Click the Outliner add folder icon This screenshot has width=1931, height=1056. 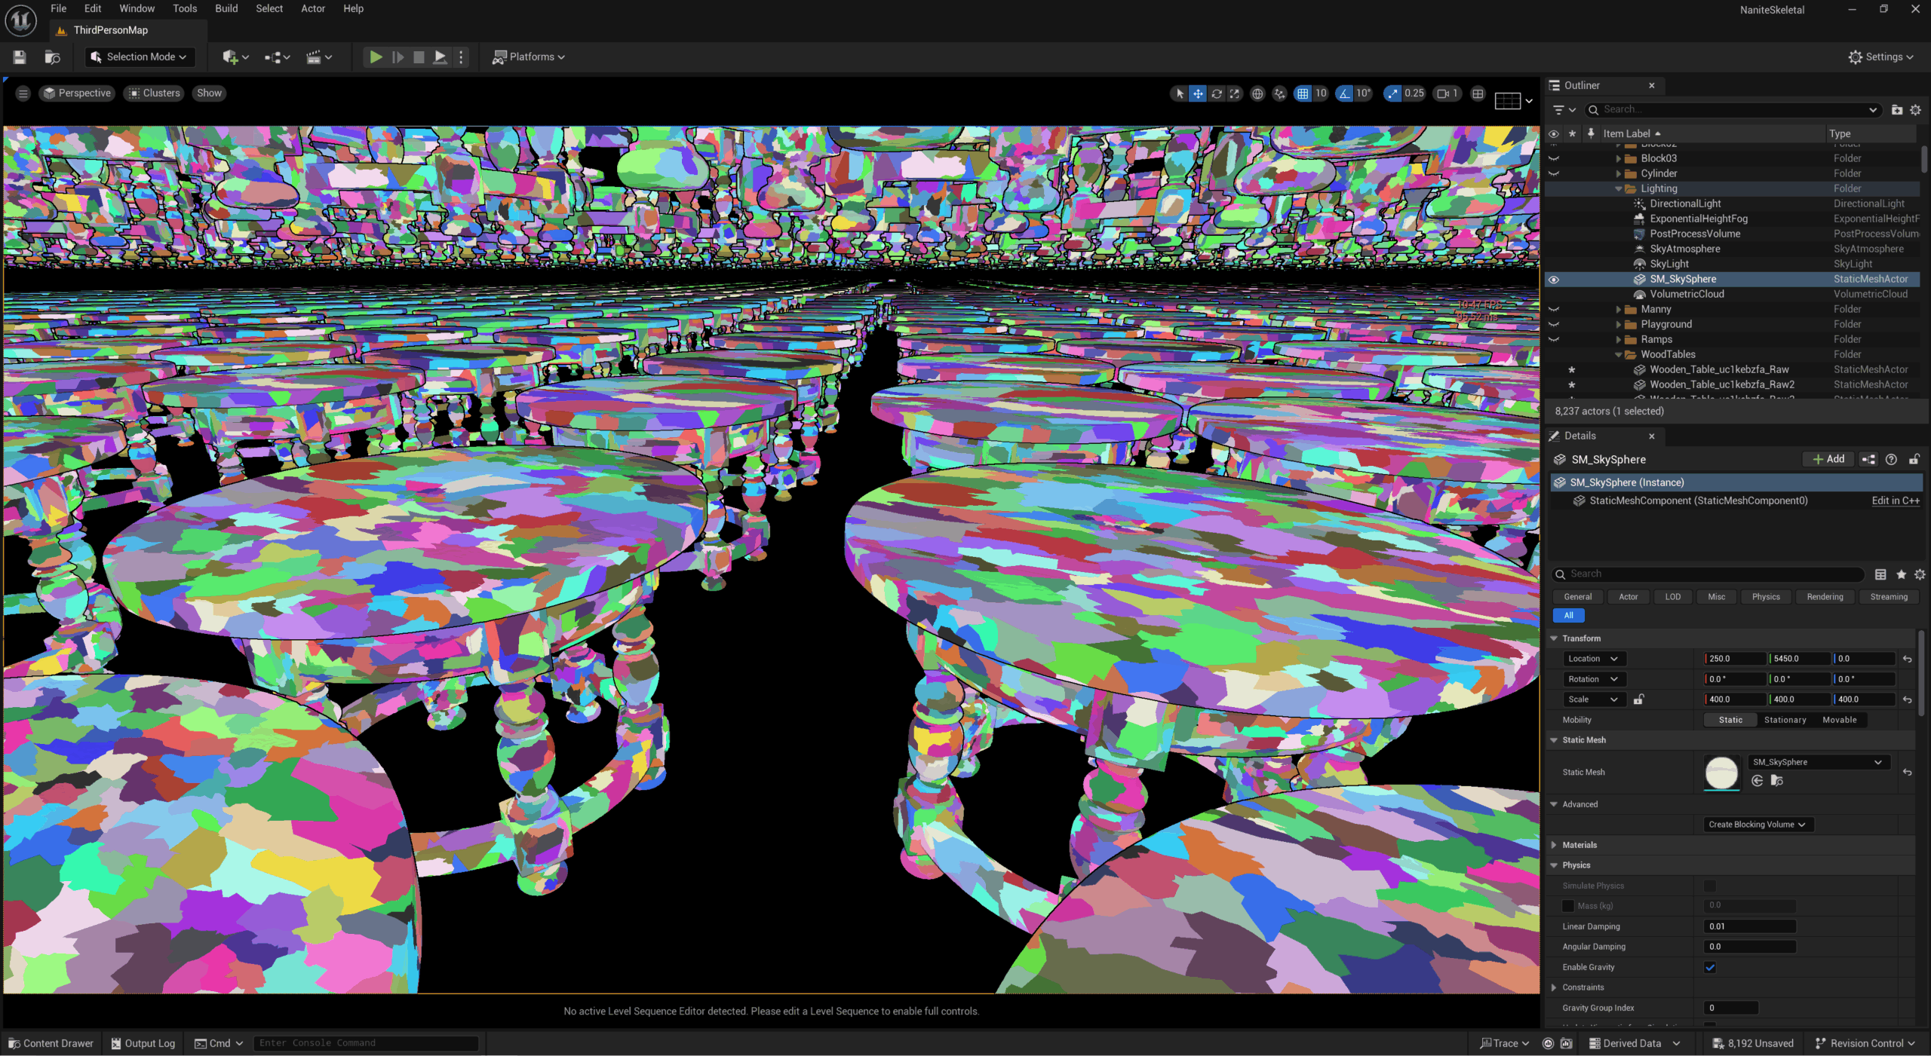(1896, 109)
